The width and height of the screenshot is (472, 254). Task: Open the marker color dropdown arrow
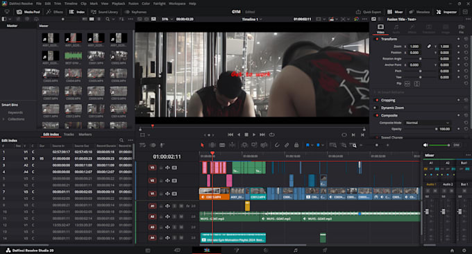tap(323, 145)
